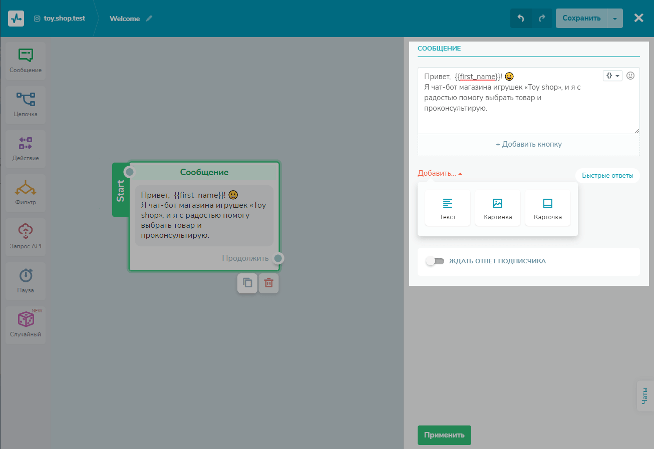Viewport: 654px width, 449px height.
Task: Click the undo arrow in top bar
Action: (521, 18)
